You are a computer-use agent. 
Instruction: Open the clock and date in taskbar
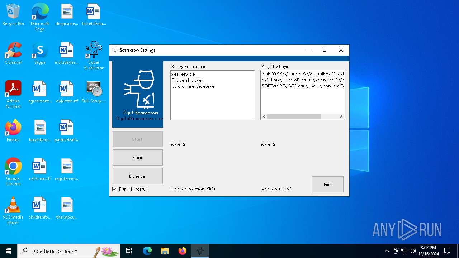[428, 251]
